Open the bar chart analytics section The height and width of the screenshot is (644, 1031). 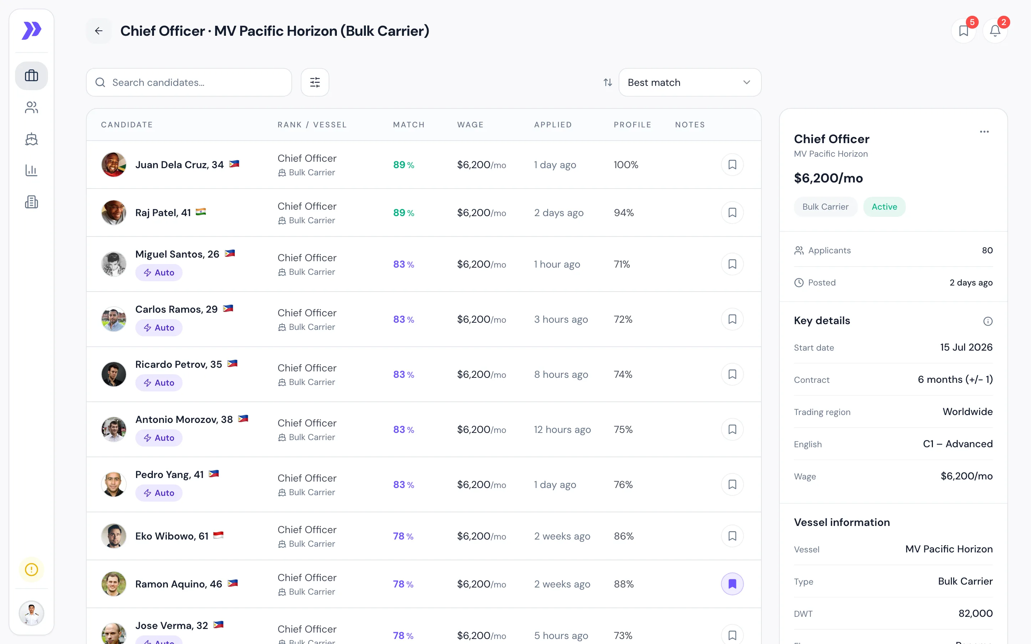(32, 170)
